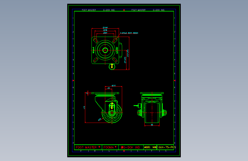The width and height of the screenshot is (248, 161).
Task: Click the center bore circle in top view
Action: tap(105, 50)
